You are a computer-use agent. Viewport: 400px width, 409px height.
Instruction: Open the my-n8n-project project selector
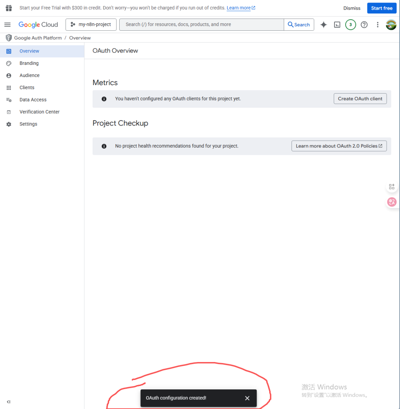[x=91, y=25]
